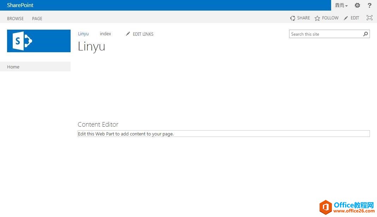Enter focus mode with full-screen icon
The height and width of the screenshot is (217, 377).
[x=369, y=18]
